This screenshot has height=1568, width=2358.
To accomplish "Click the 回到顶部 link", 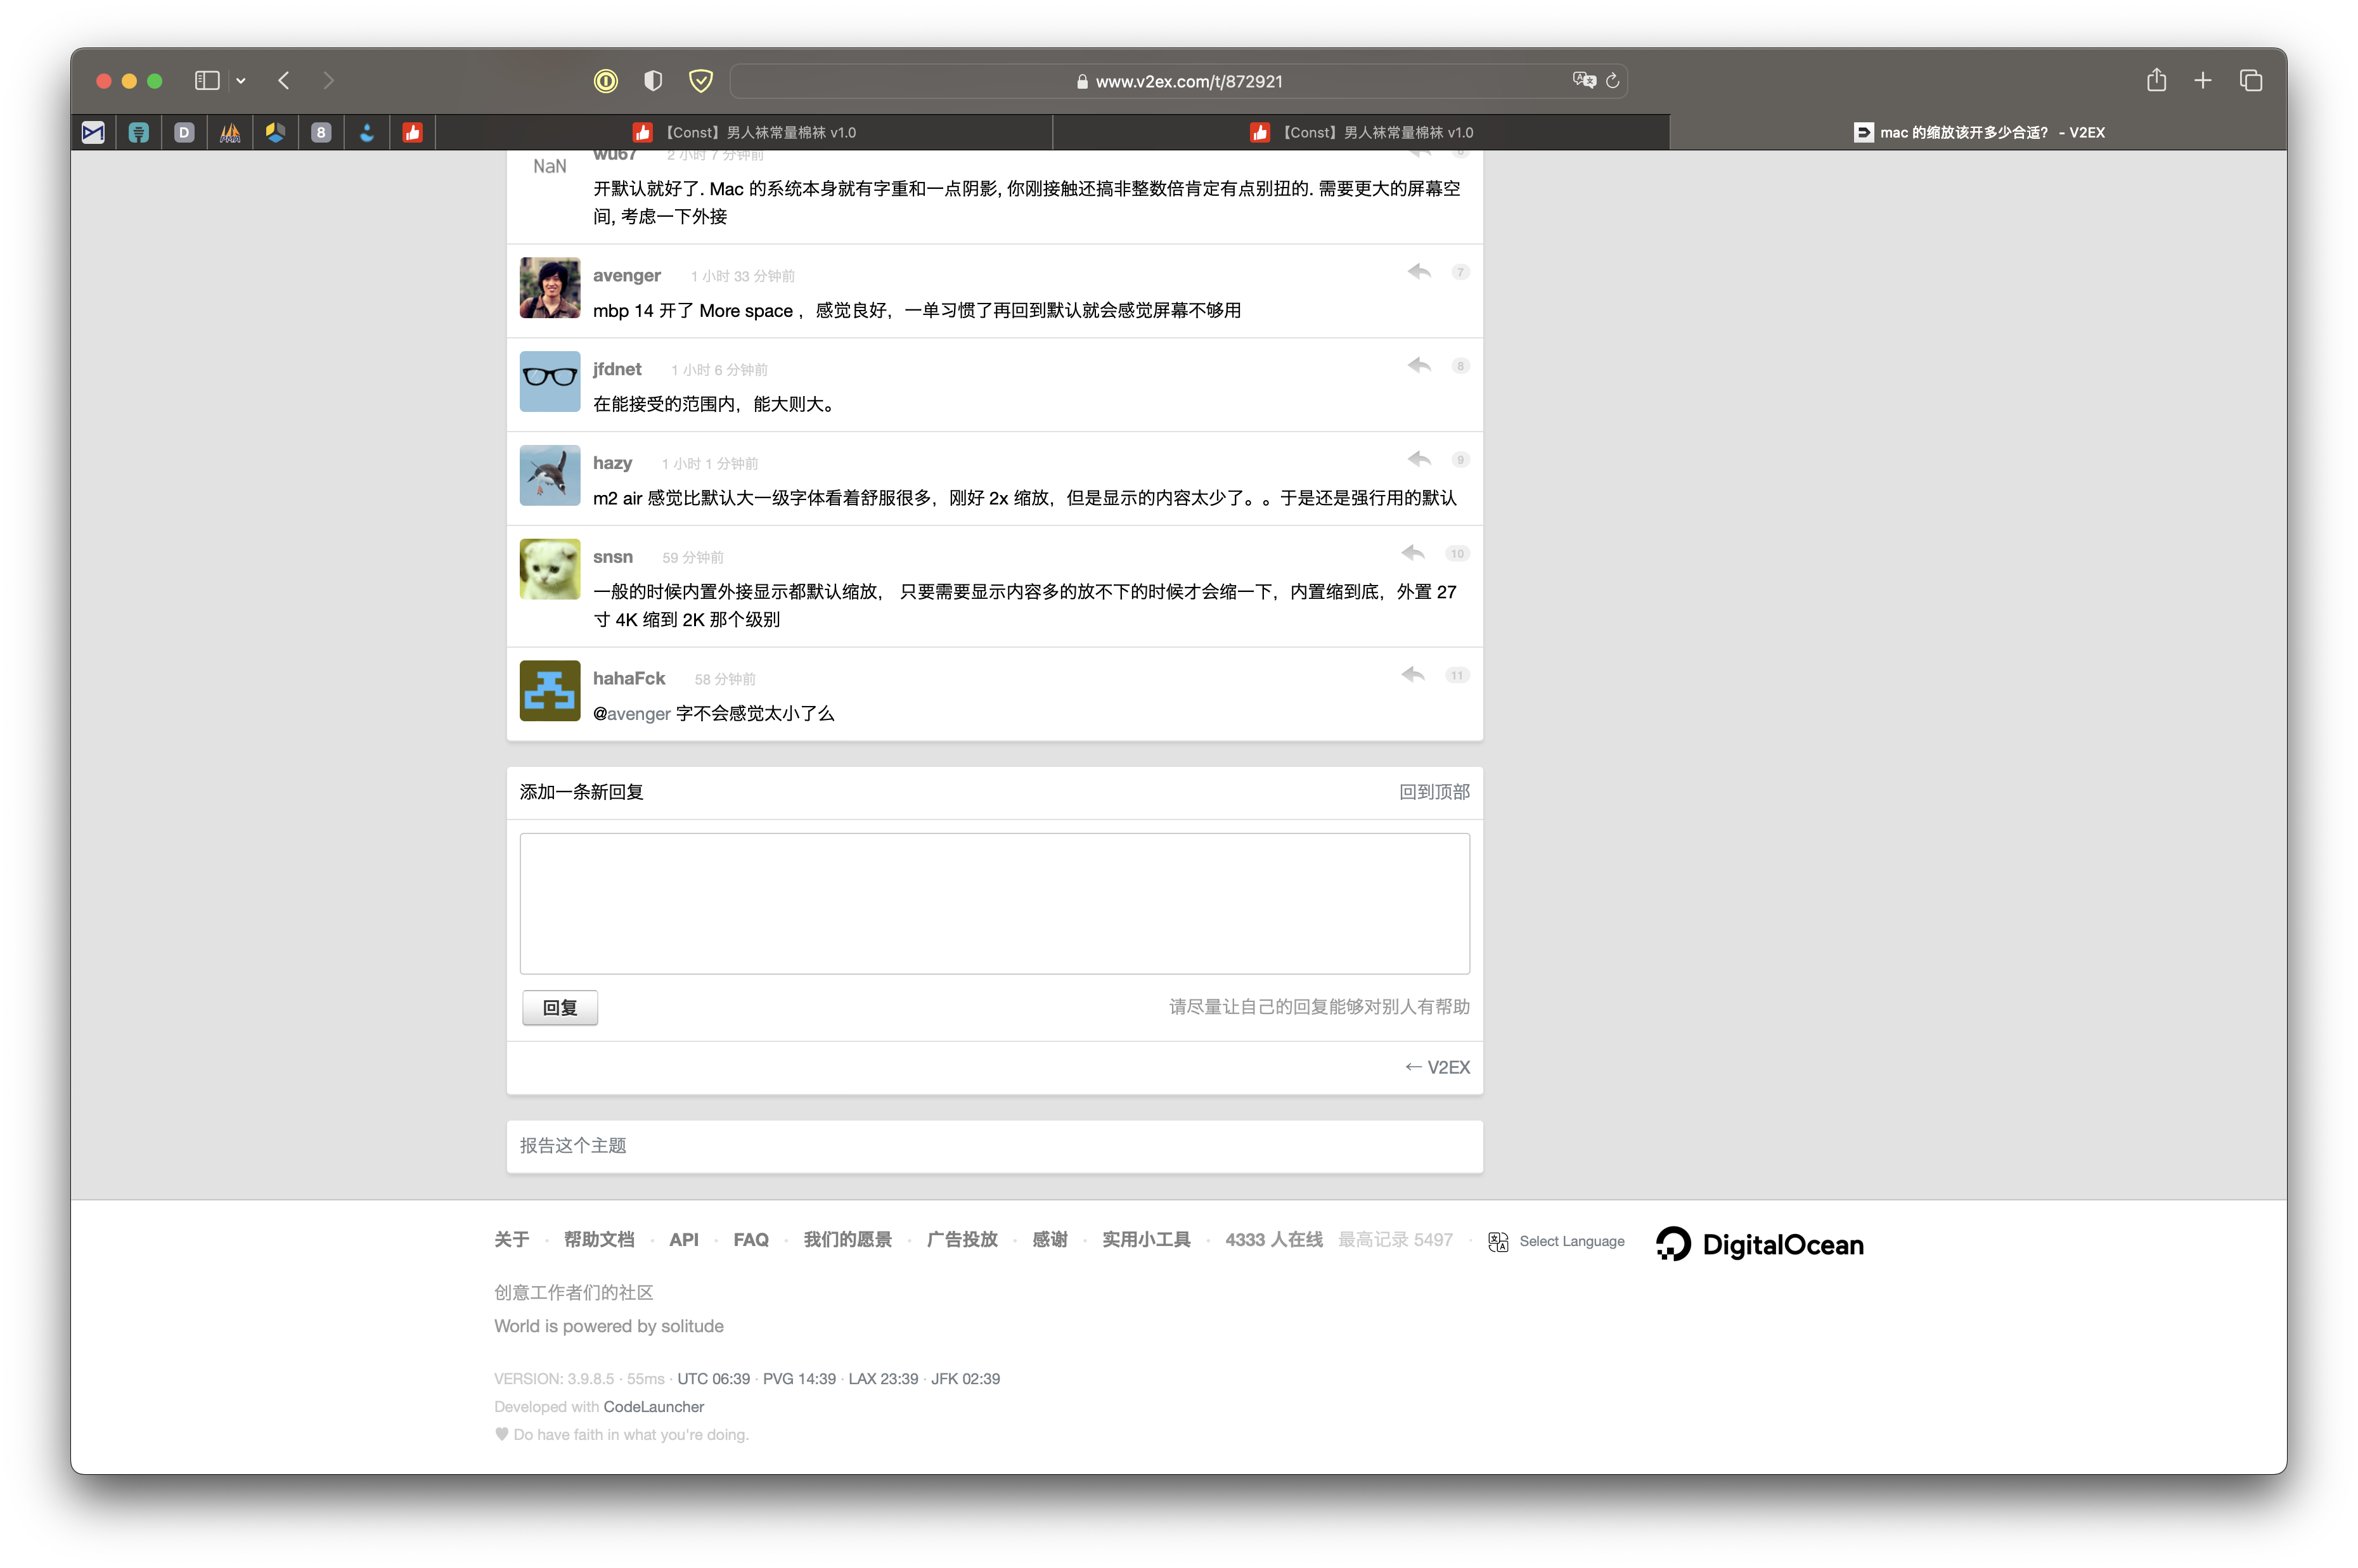I will point(1433,792).
